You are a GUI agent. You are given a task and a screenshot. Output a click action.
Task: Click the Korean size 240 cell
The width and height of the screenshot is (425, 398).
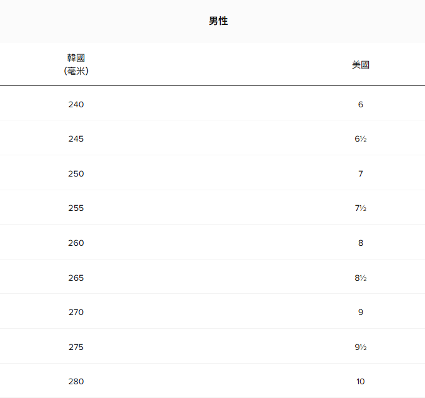[76, 104]
